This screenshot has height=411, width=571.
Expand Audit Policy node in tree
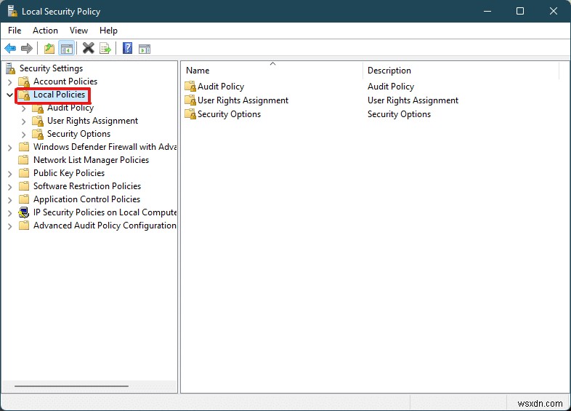point(24,108)
